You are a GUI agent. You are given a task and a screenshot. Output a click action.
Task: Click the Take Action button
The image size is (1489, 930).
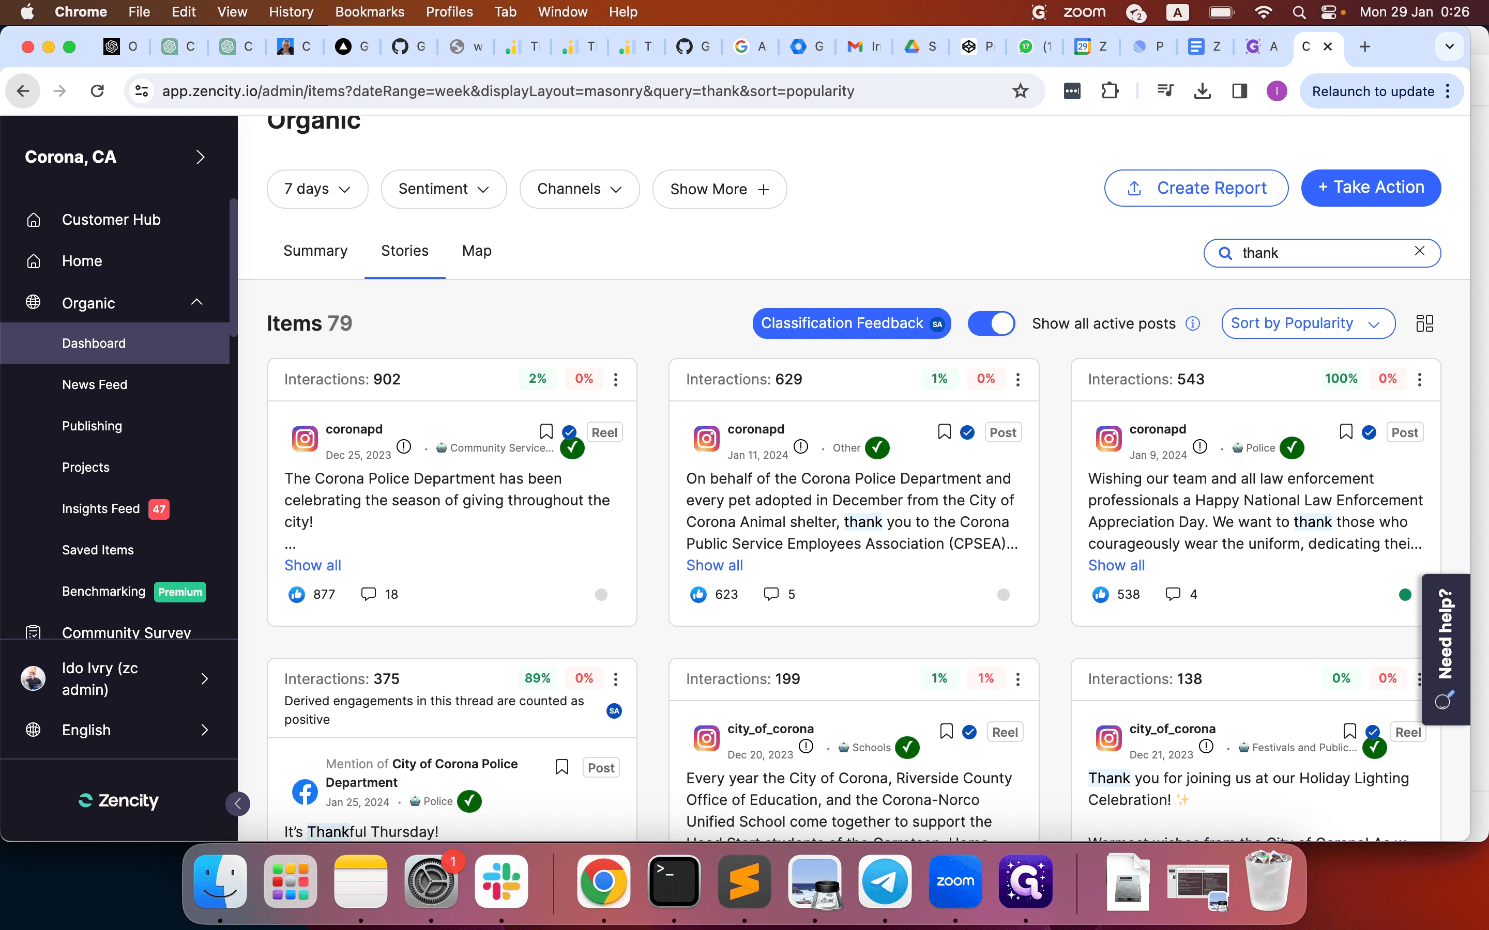tap(1371, 188)
